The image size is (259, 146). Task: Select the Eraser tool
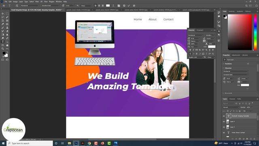(7, 31)
